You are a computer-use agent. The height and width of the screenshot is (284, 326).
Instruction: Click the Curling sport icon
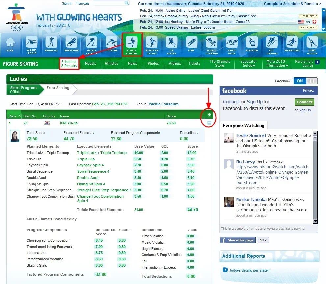click(x=112, y=45)
